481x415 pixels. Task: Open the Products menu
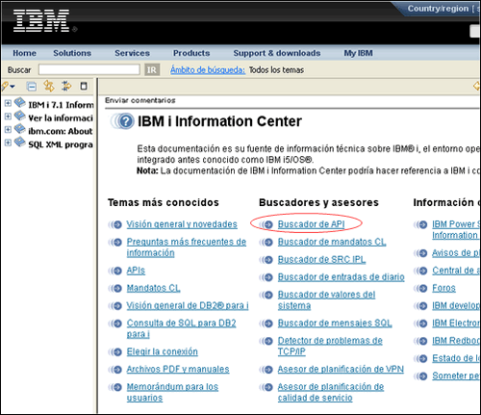(x=191, y=53)
